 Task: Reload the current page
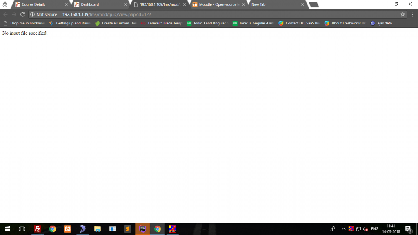coord(22,14)
